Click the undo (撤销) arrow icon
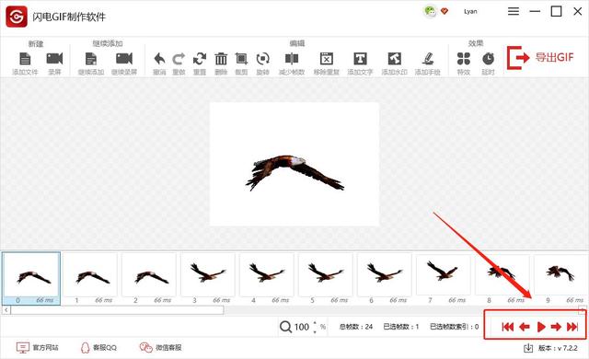 point(159,59)
